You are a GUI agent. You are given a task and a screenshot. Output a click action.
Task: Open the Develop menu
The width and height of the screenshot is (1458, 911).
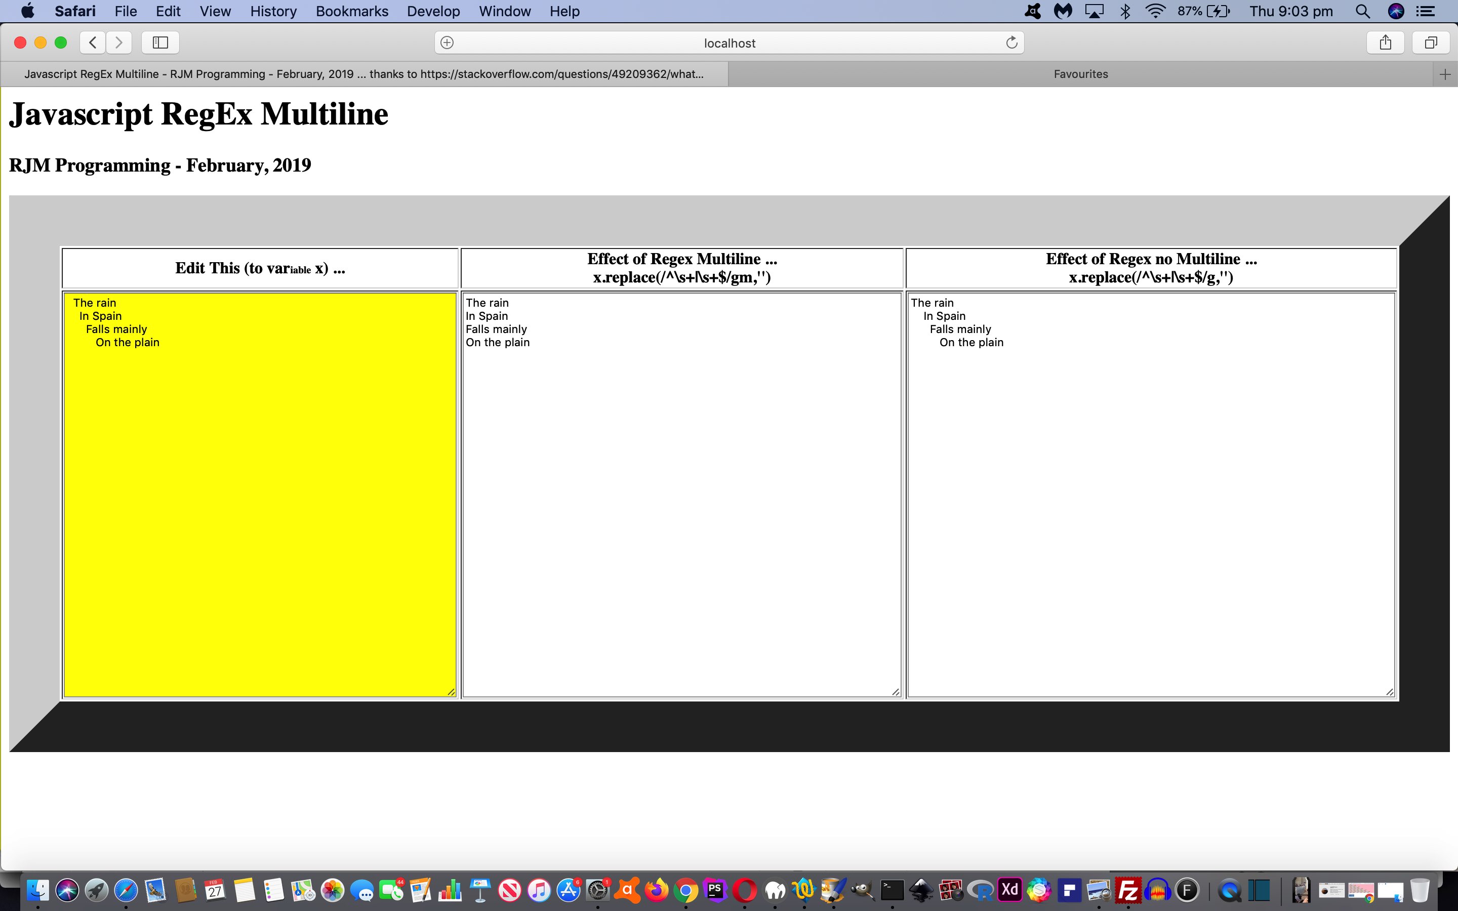tap(433, 11)
